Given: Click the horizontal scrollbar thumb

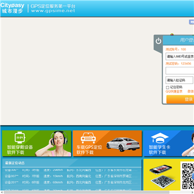Looking at the screenshot, I should point(86,192).
